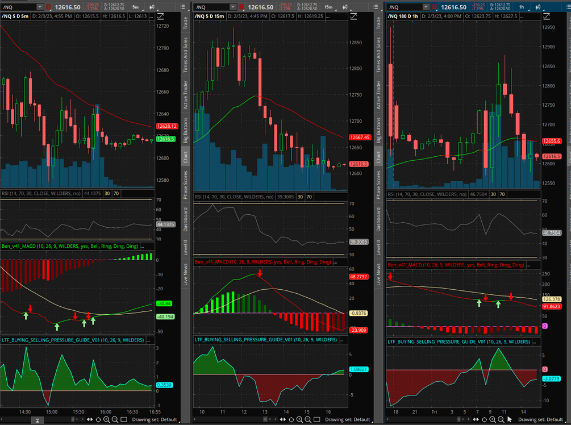Click the 12667.45 price bubble on 15m chart

[x=360, y=137]
